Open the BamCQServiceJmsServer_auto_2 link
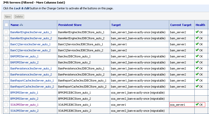 30,50
